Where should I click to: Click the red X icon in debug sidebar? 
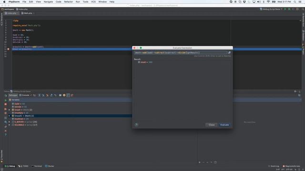5,131
